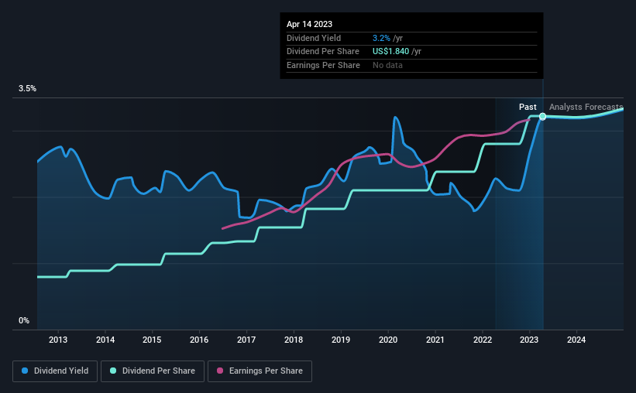Click the Past label on chart

point(528,107)
